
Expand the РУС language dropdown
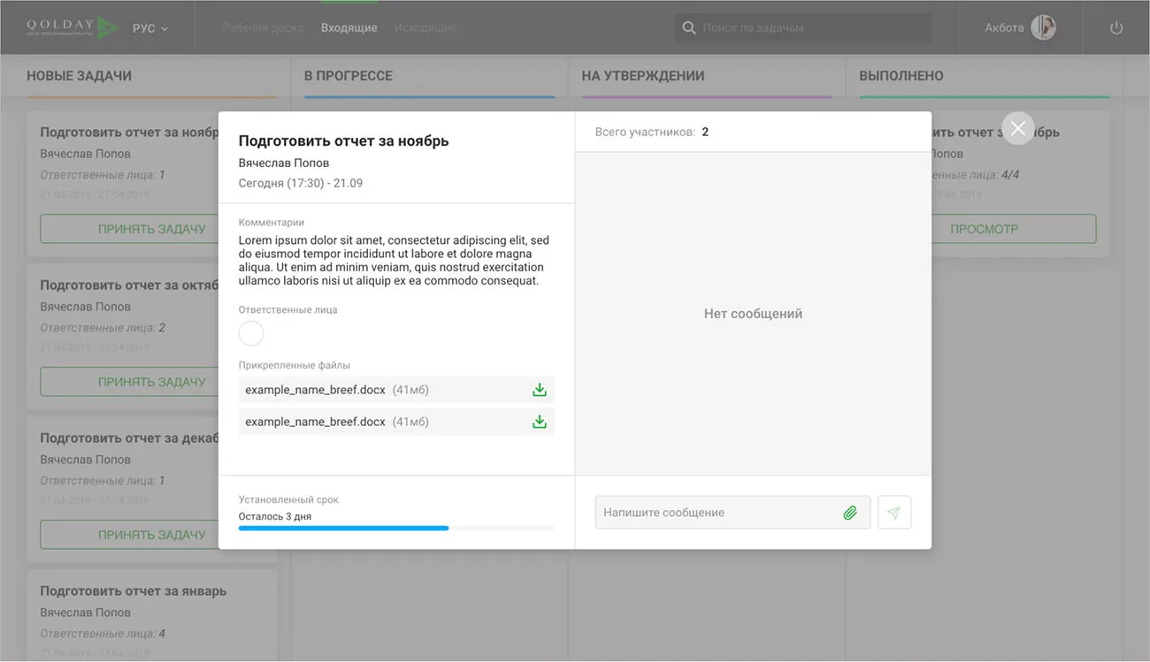pos(150,28)
